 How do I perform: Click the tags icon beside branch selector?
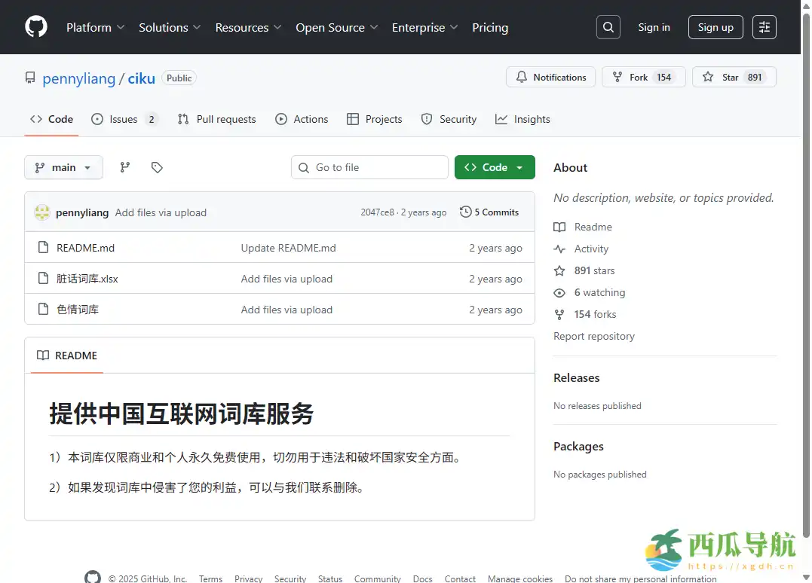[157, 167]
